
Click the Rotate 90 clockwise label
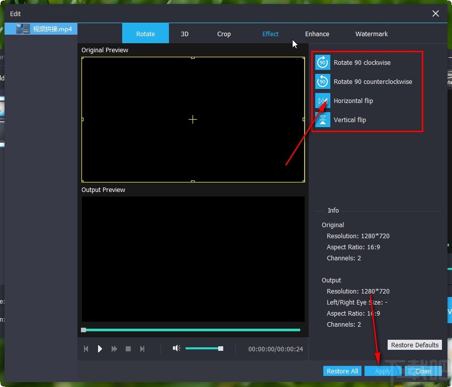[x=362, y=62]
